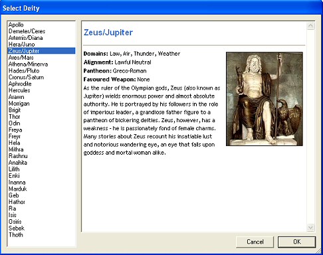Select the highlighted Zeus/Jupiter entry
The height and width of the screenshot is (255, 323).
(41, 51)
